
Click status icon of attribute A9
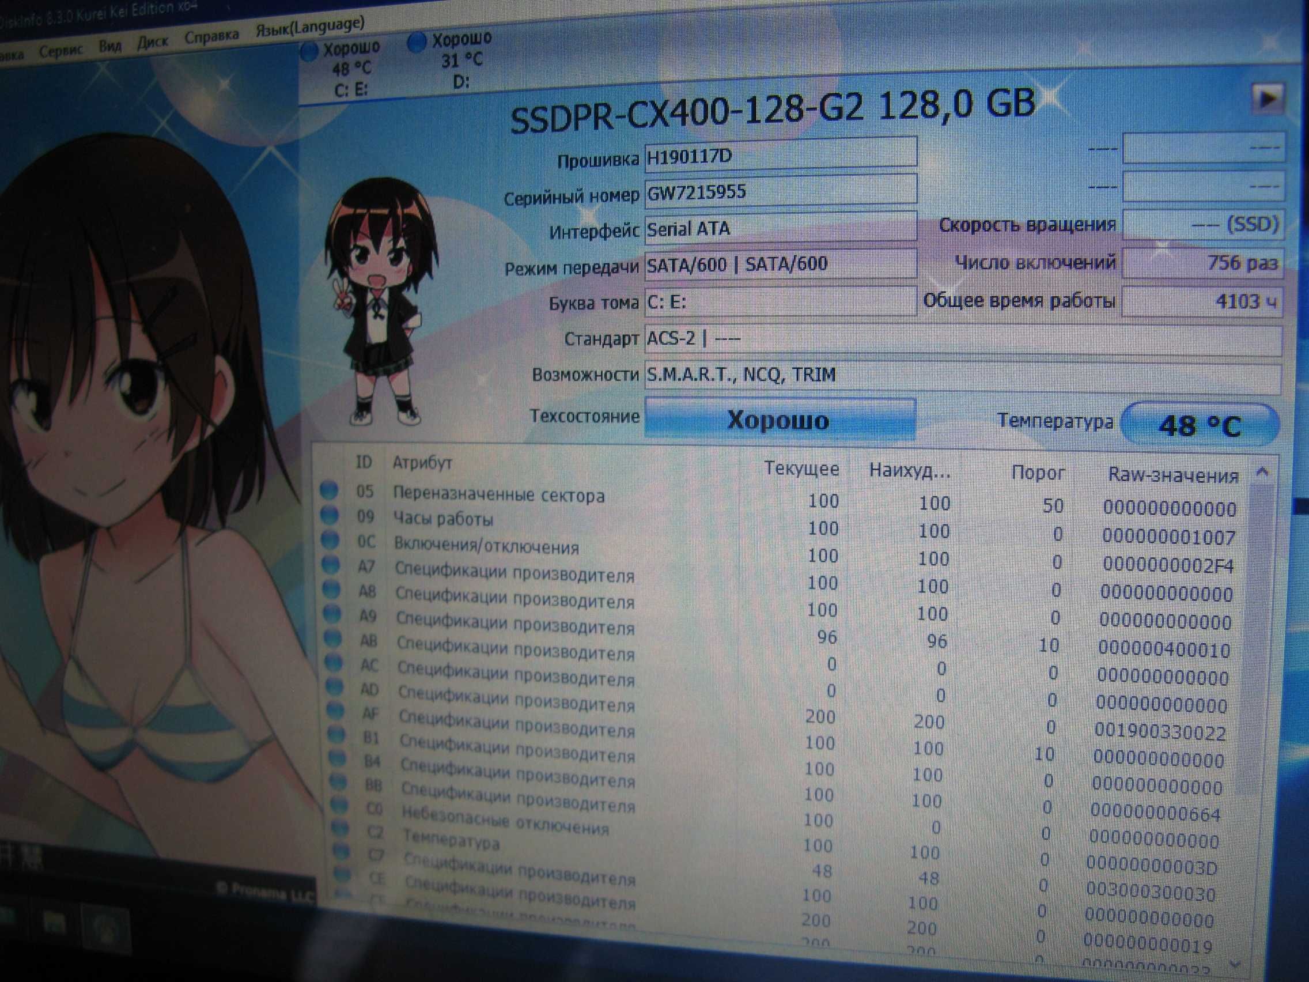coord(332,614)
